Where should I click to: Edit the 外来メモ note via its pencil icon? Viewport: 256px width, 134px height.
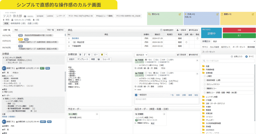(216, 14)
